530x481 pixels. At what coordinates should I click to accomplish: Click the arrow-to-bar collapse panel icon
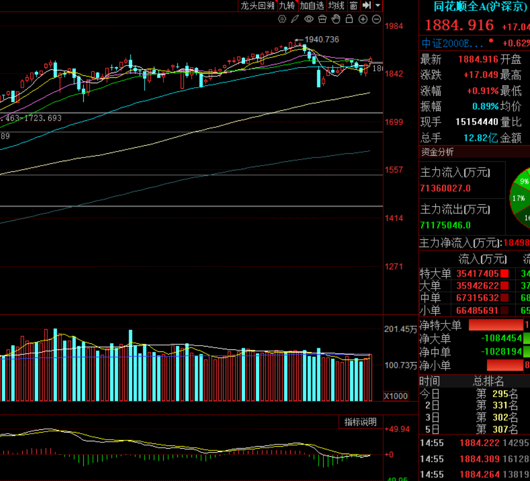tap(367, 5)
